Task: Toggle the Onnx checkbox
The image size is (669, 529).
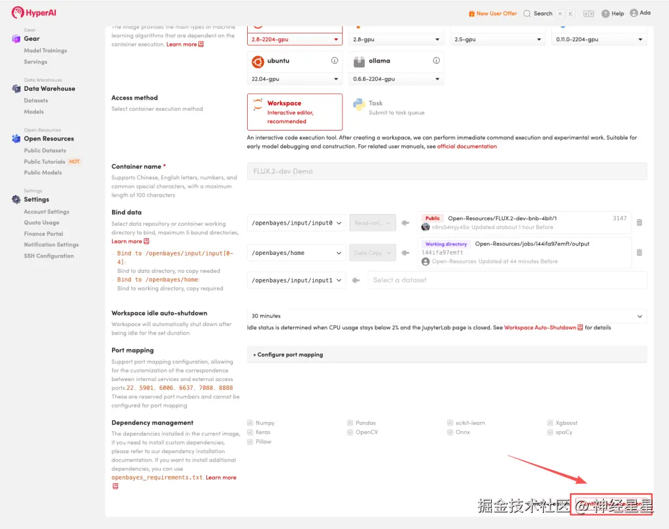Action: (450, 432)
